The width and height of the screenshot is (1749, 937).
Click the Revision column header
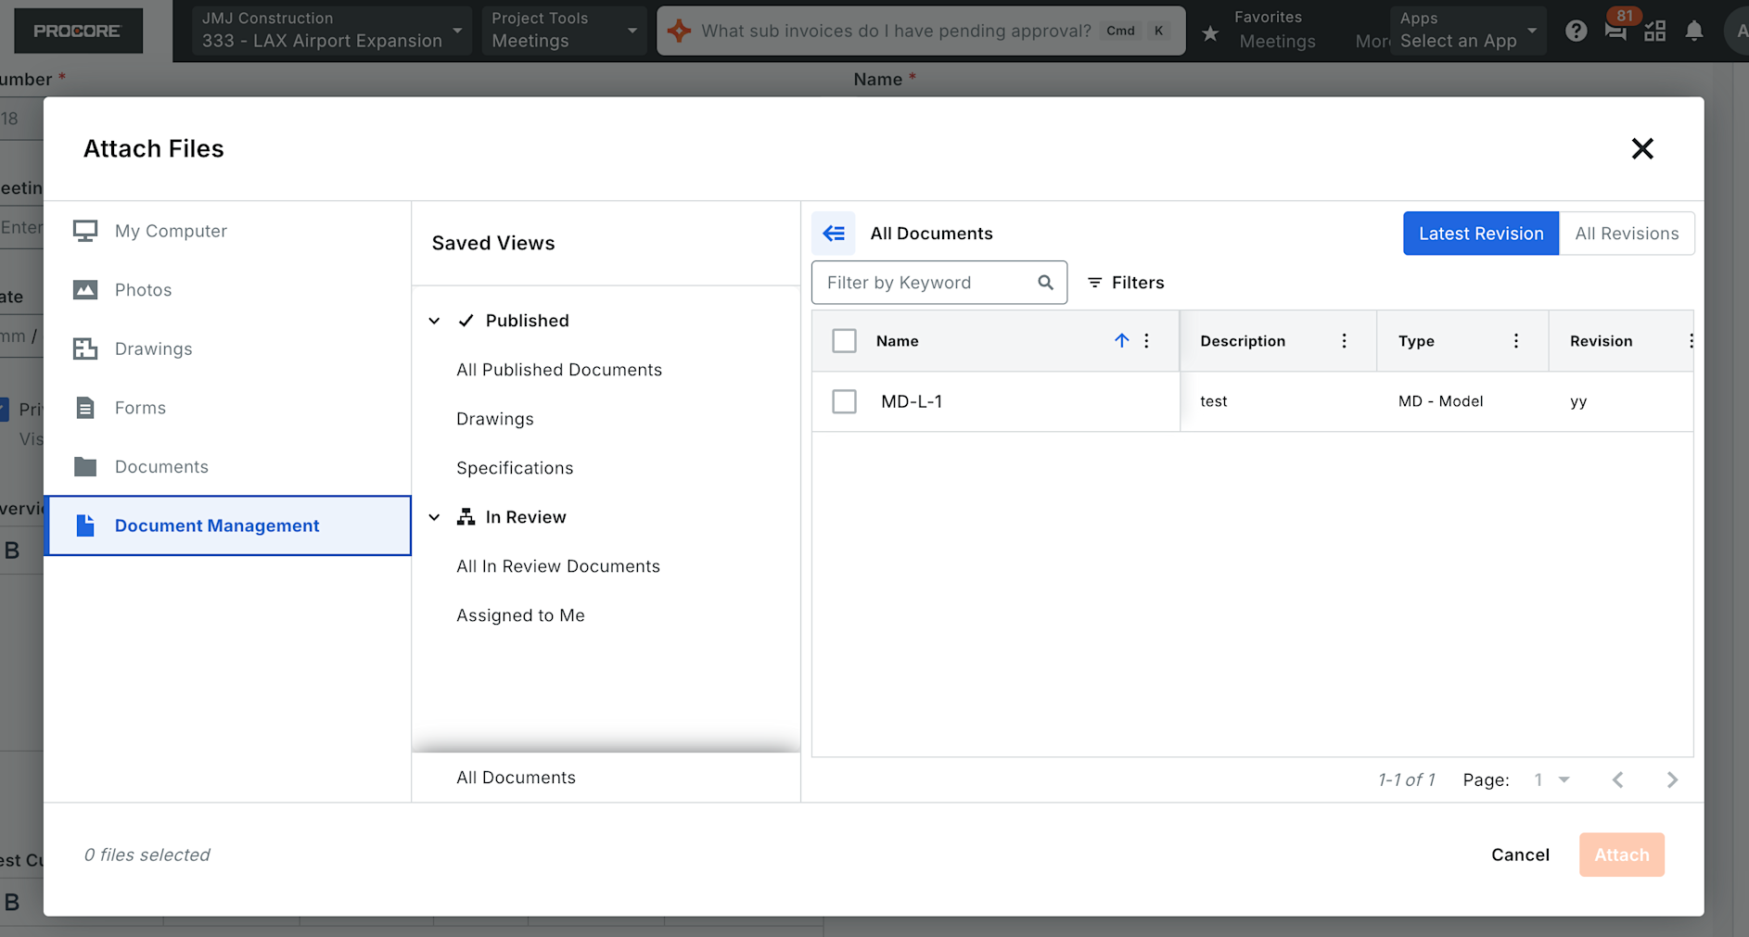pyautogui.click(x=1601, y=341)
